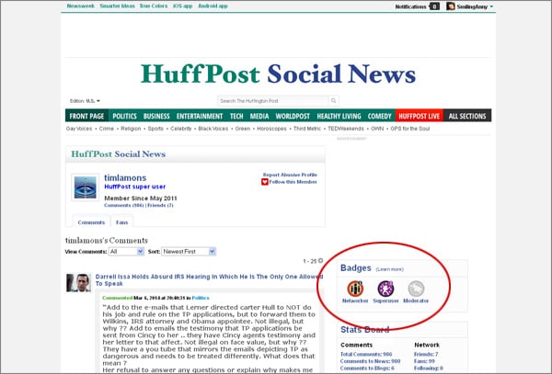Open the Sports subsection
Image resolution: width=552 pixels, height=374 pixels.
[155, 129]
